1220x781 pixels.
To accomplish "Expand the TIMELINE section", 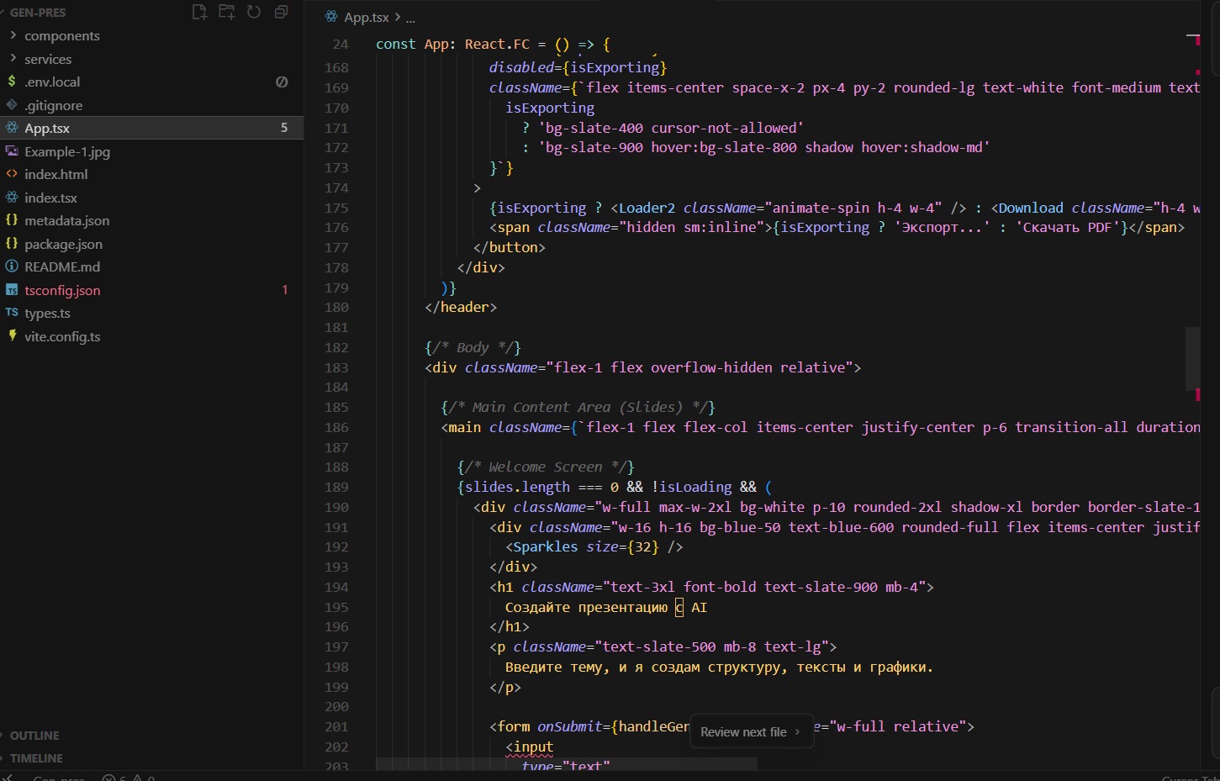I will (36, 758).
